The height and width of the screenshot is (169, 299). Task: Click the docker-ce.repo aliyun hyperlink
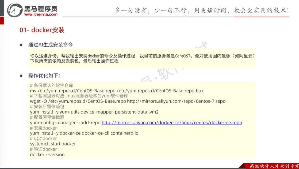172,123
